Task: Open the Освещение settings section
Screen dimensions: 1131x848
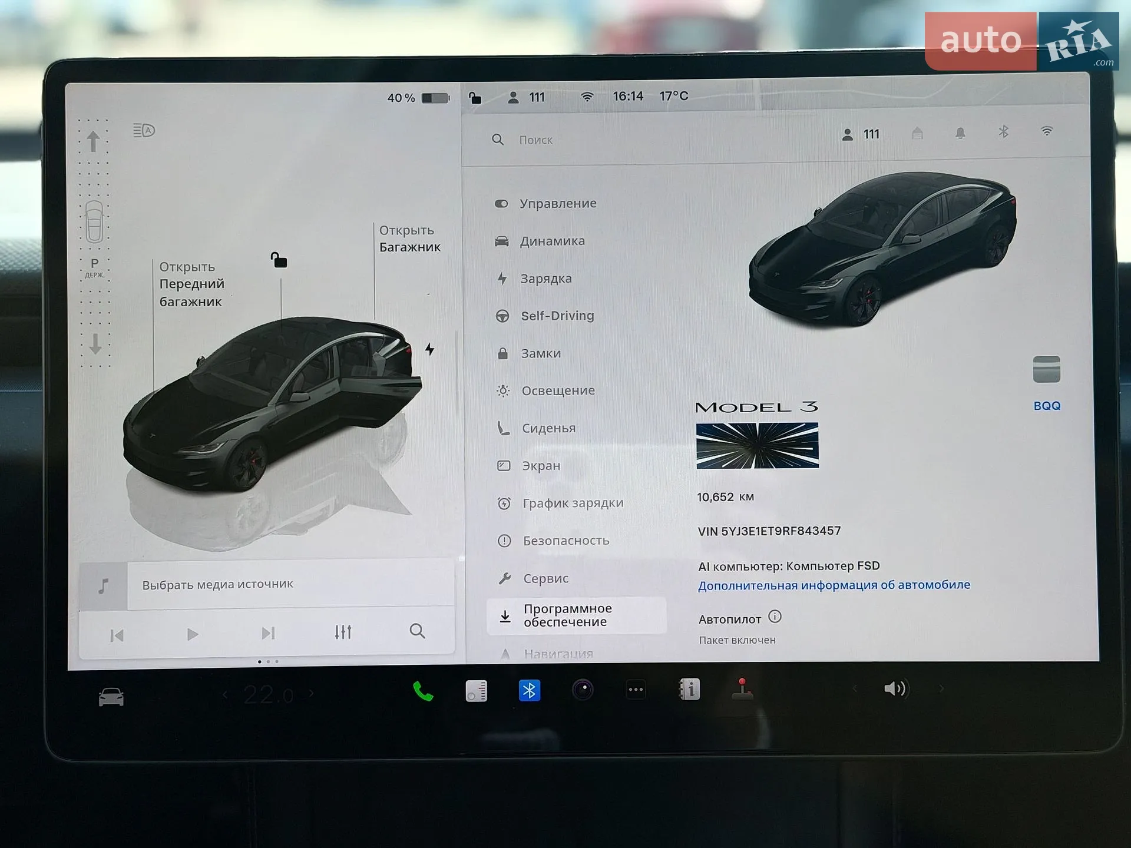Action: pyautogui.click(x=546, y=390)
